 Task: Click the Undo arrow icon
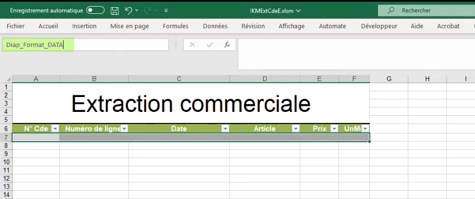point(129,10)
